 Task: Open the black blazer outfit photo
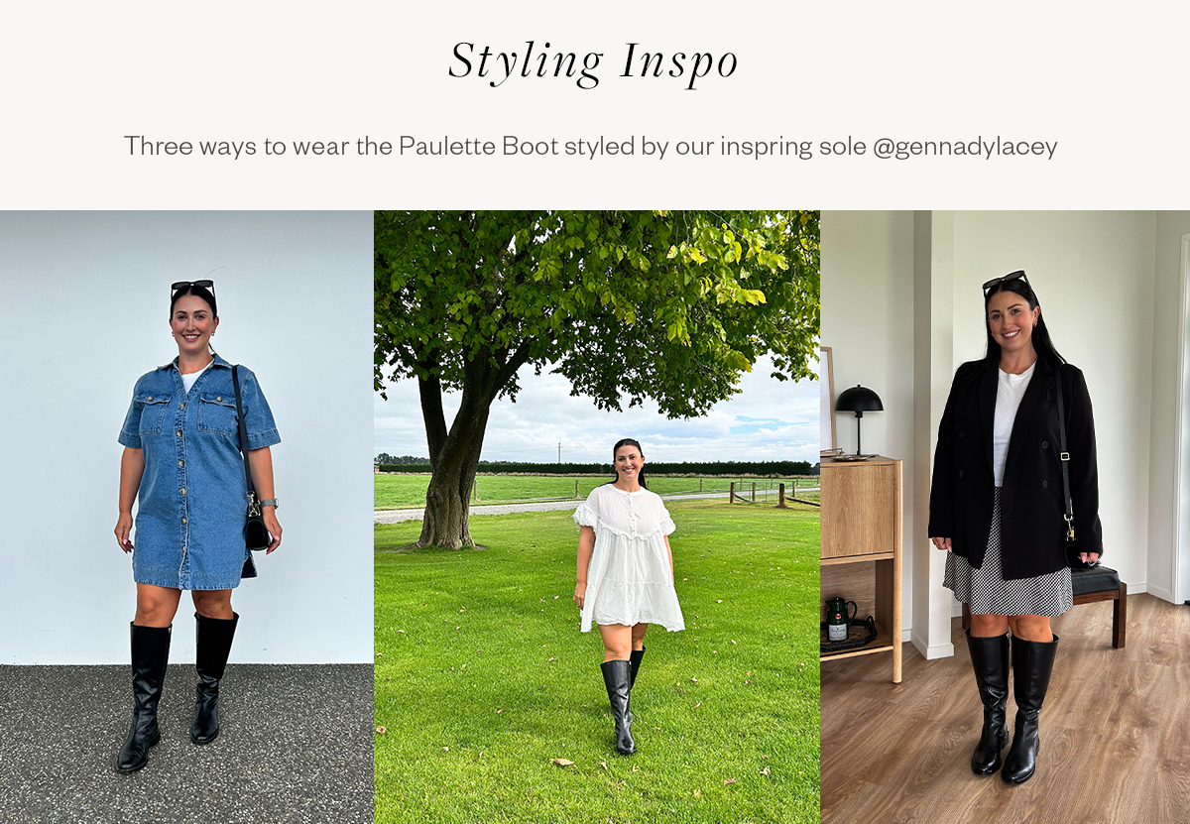[x=1005, y=517]
